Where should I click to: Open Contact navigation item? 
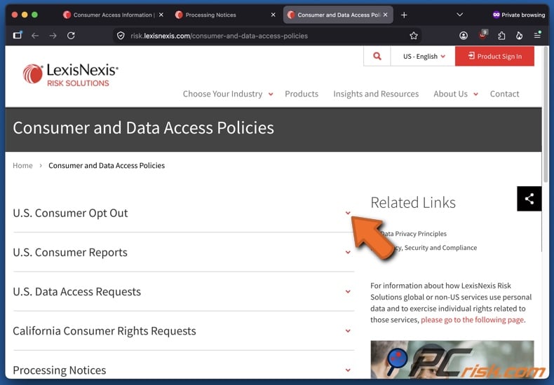click(x=504, y=94)
